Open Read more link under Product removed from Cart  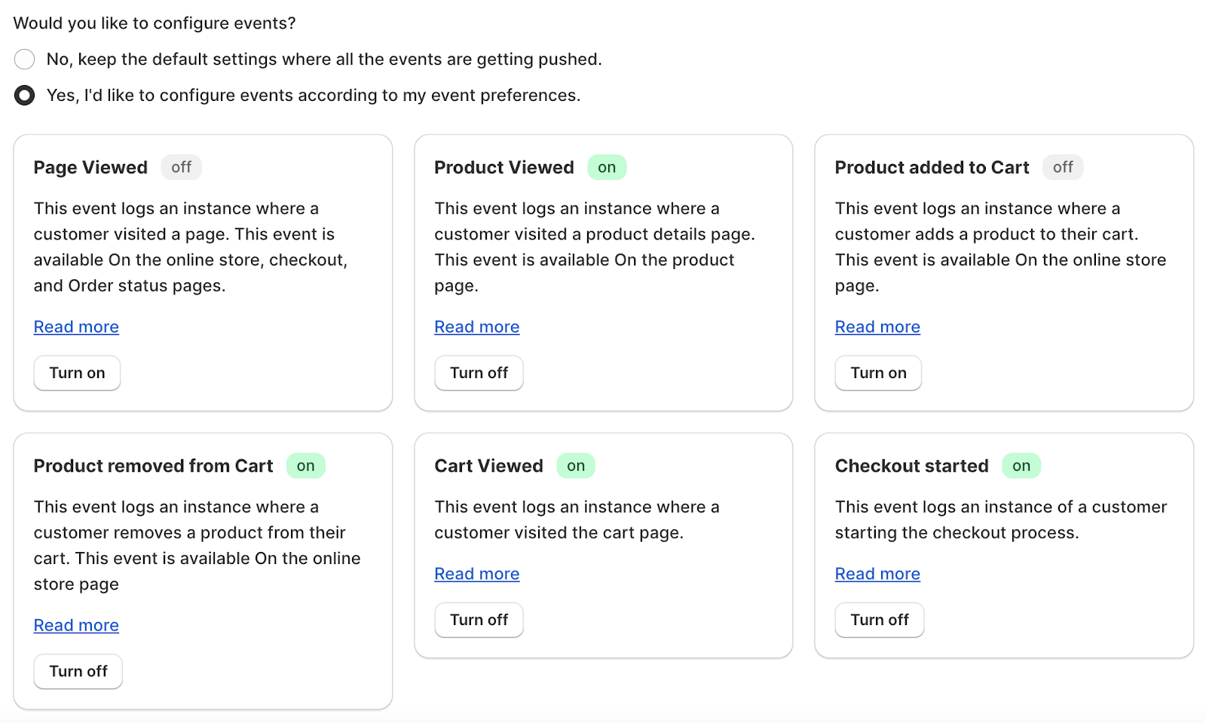click(76, 625)
